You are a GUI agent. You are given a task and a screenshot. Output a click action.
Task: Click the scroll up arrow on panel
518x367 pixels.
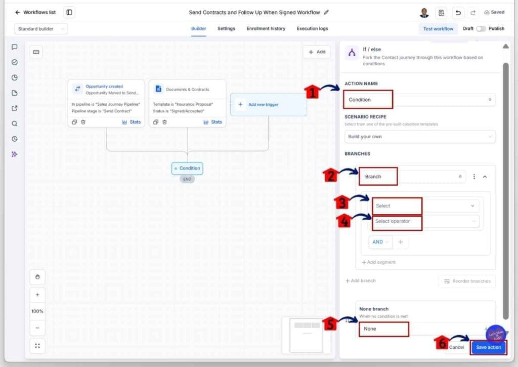pos(506,46)
